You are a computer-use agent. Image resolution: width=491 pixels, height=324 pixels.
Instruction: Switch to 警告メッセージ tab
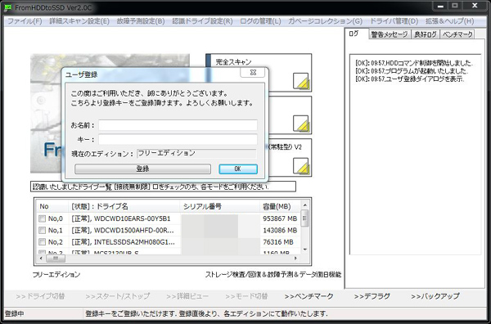click(390, 34)
